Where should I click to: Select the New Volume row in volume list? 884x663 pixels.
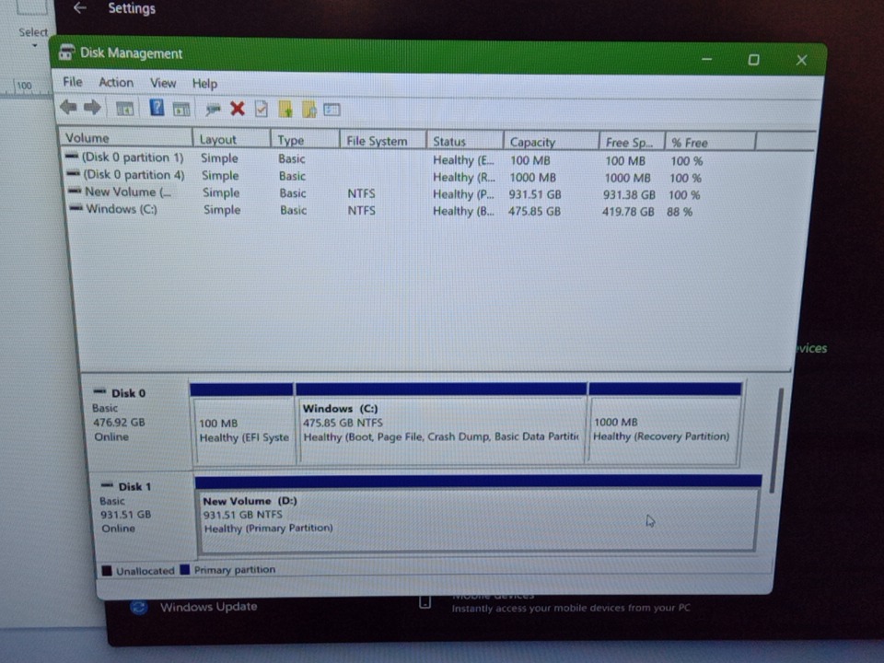[x=383, y=193]
